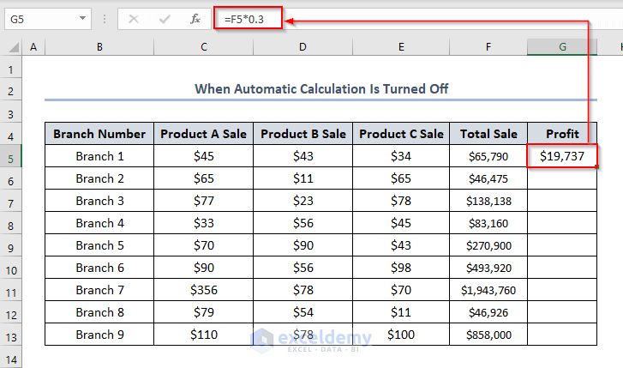Select empty Profit cell for Branch 2
The height and width of the screenshot is (368, 623).
click(562, 178)
